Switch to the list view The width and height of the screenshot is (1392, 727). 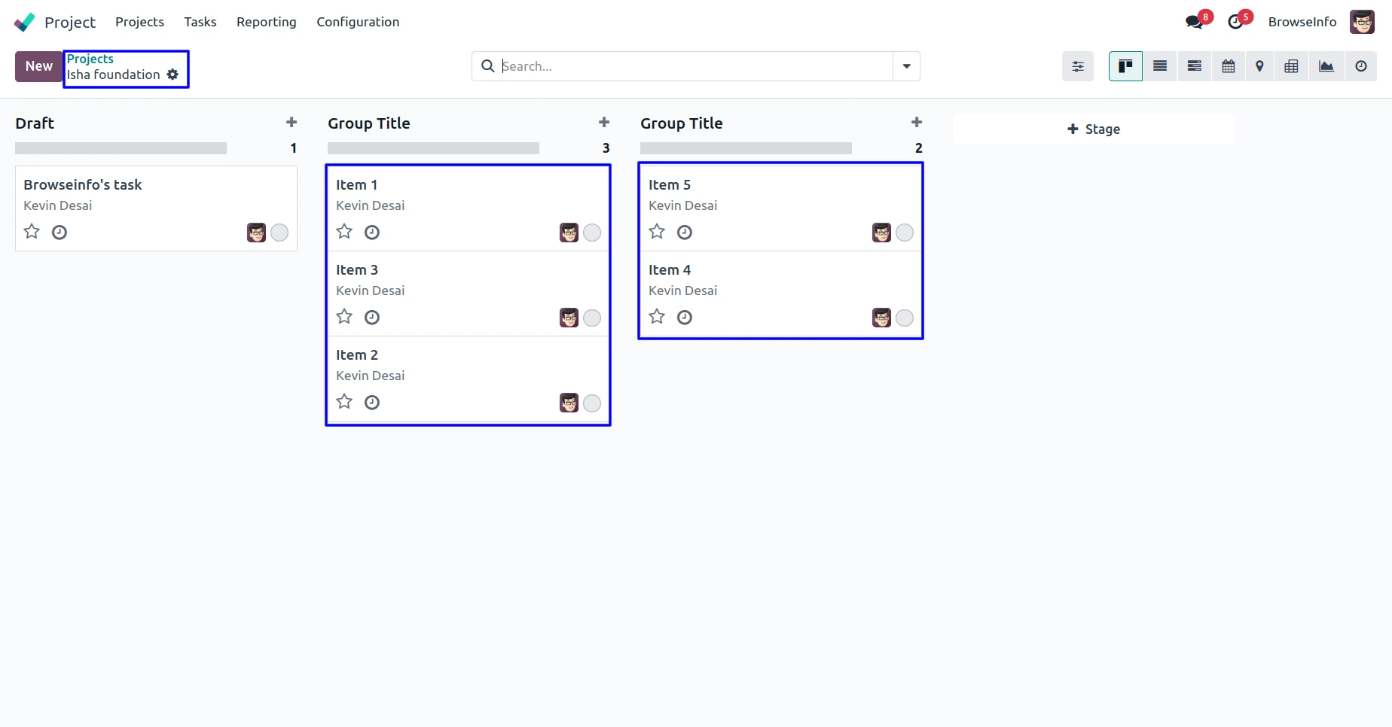pos(1160,66)
